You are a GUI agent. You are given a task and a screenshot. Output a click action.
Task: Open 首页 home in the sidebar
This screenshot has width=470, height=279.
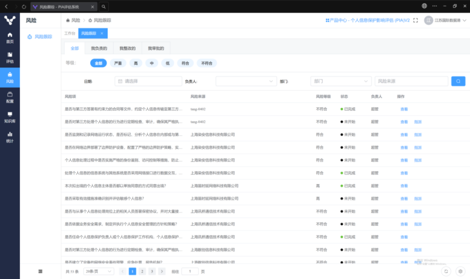tap(9, 37)
